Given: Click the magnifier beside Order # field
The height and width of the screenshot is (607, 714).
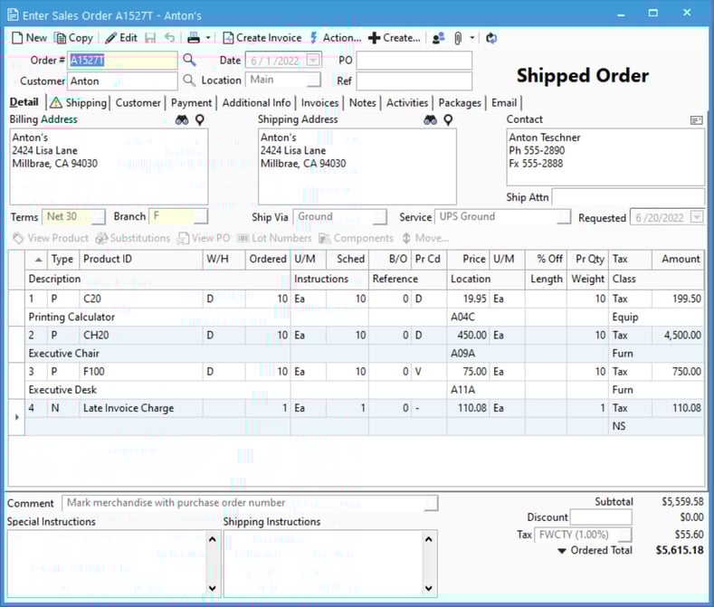Looking at the screenshot, I should 189,60.
